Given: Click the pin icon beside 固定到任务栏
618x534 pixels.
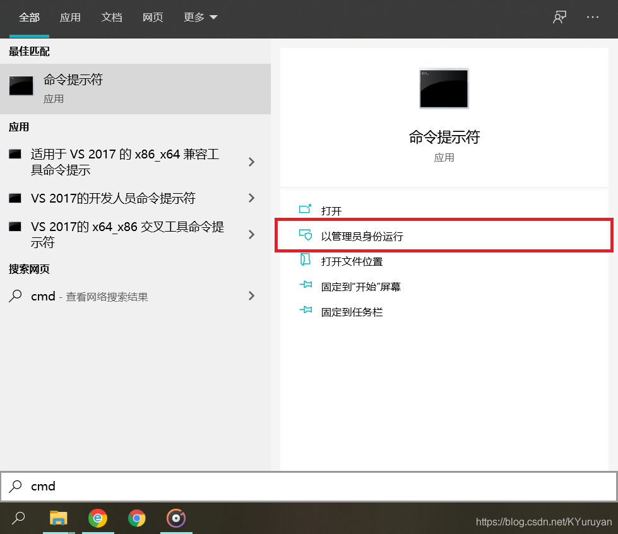Looking at the screenshot, I should click(x=306, y=310).
